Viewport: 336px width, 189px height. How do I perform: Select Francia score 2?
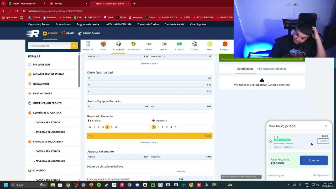pos(99,127)
